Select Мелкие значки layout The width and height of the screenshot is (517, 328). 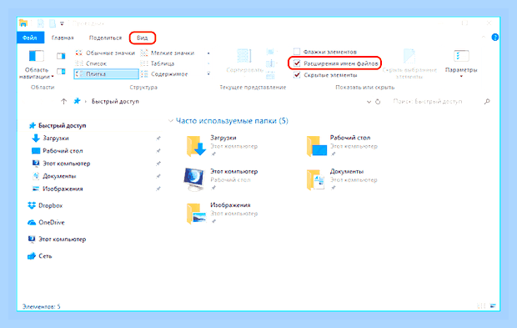(168, 53)
